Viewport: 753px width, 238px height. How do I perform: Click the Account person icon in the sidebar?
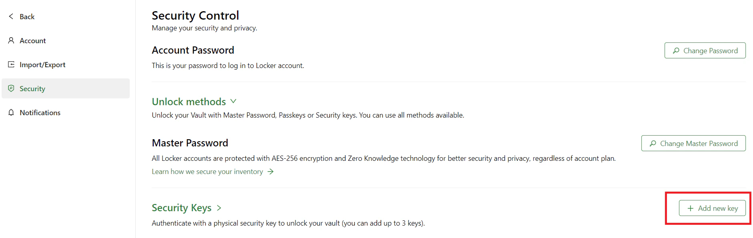11,40
